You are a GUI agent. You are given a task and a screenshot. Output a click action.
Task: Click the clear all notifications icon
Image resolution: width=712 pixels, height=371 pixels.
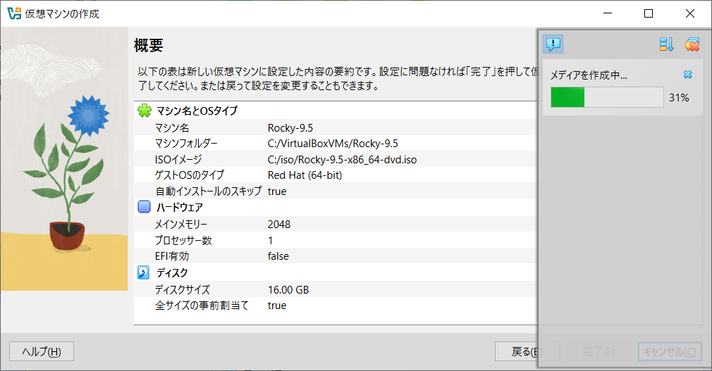[692, 44]
